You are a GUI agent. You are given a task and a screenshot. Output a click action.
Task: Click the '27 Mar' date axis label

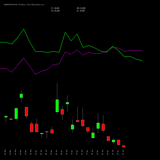point(26,152)
